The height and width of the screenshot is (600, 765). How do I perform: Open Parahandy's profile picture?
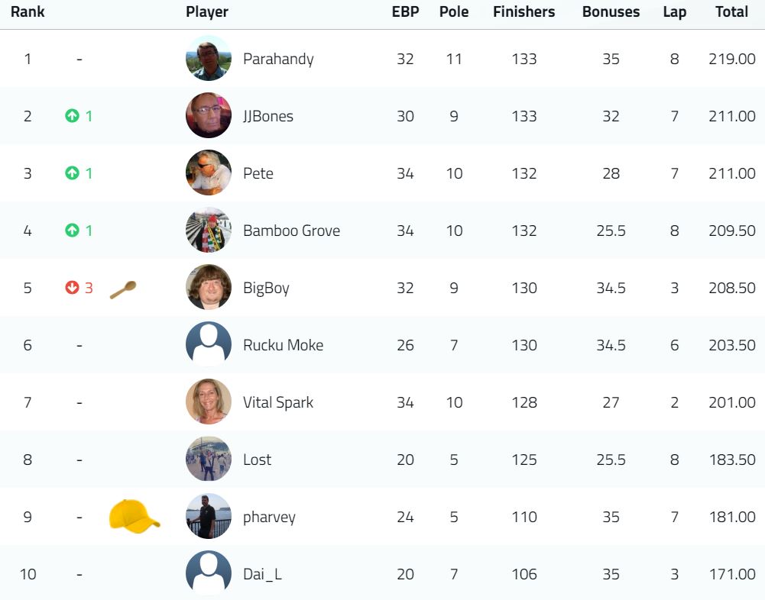[x=209, y=59]
